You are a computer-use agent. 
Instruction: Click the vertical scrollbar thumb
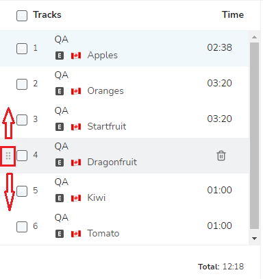coord(254,136)
